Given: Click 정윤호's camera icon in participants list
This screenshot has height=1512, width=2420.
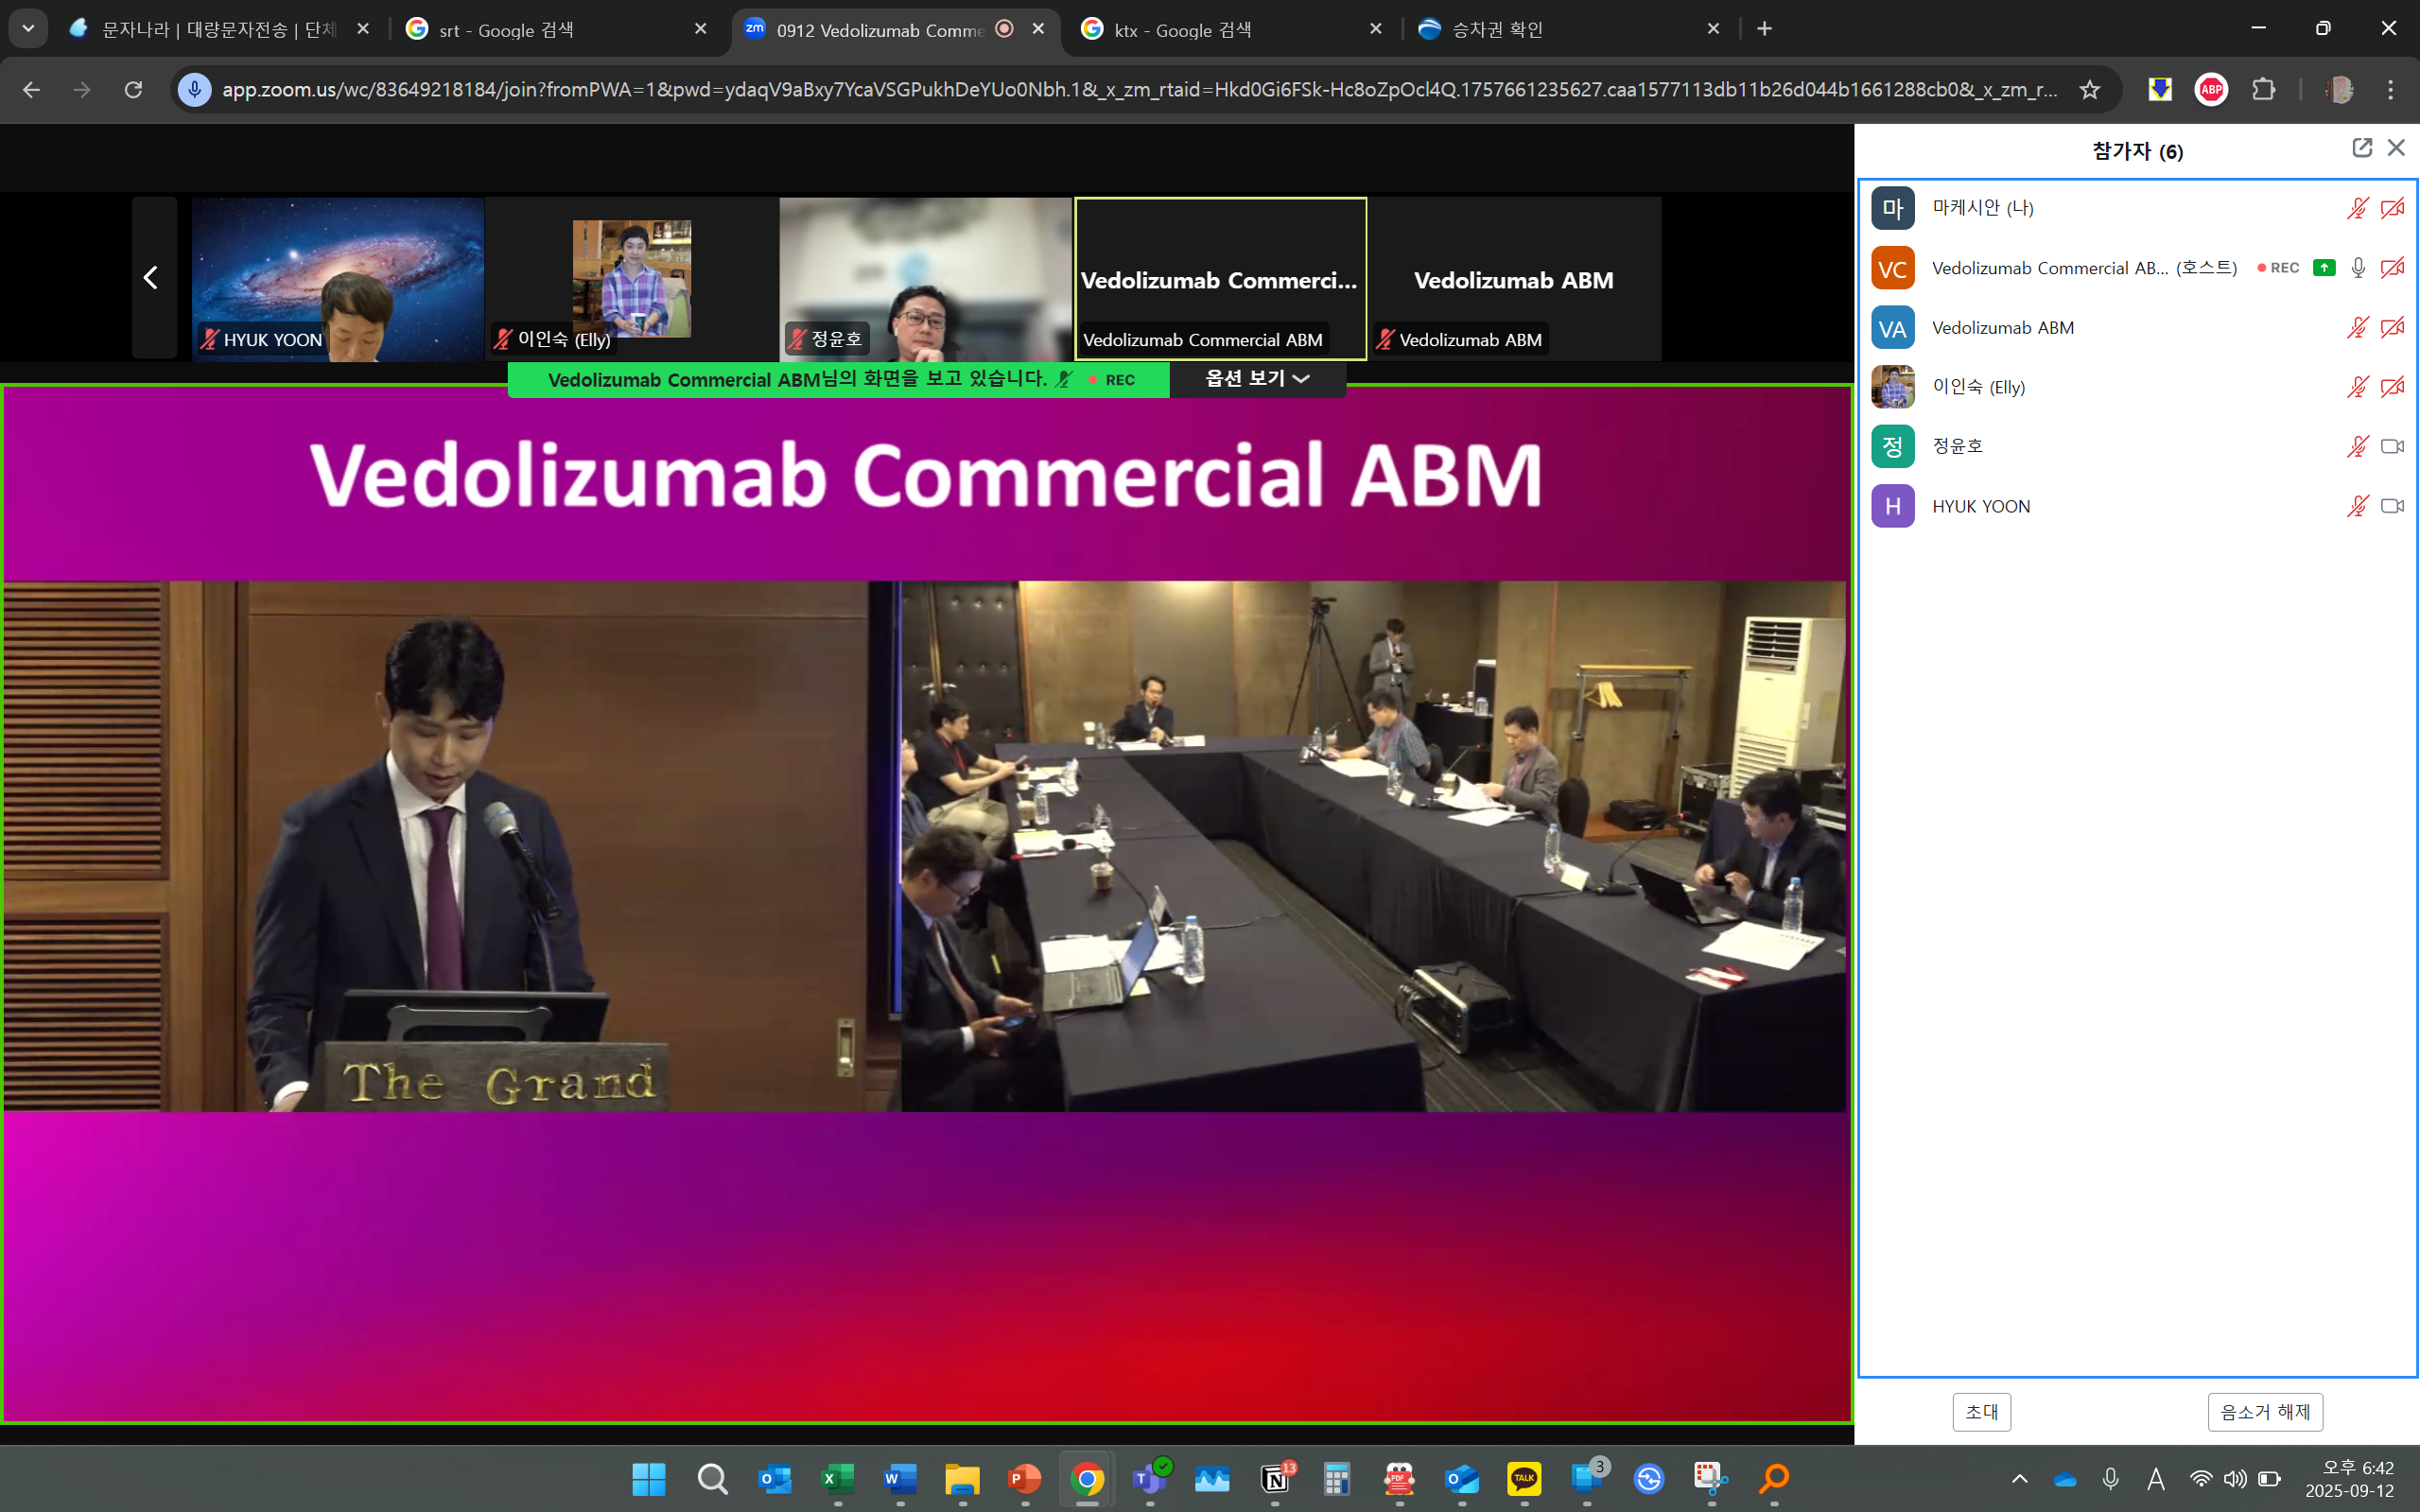Looking at the screenshot, I should (2392, 446).
